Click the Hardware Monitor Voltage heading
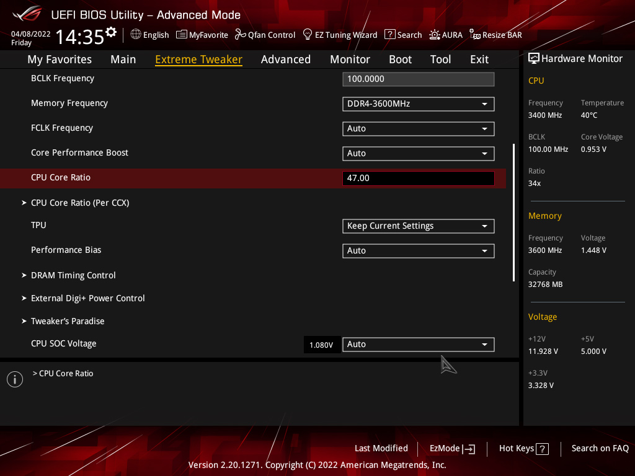The image size is (635, 476). coord(542,317)
